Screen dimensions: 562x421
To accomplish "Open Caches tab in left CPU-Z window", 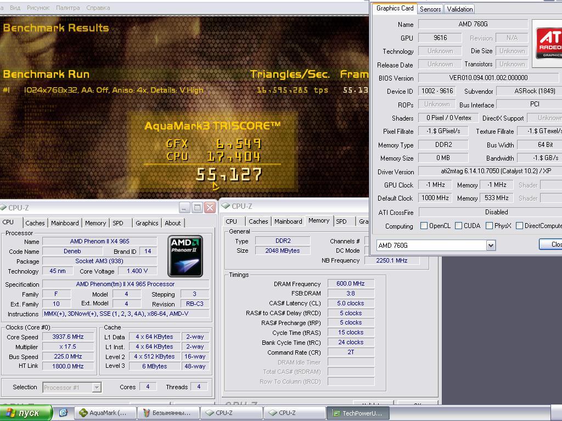I will pyautogui.click(x=35, y=223).
